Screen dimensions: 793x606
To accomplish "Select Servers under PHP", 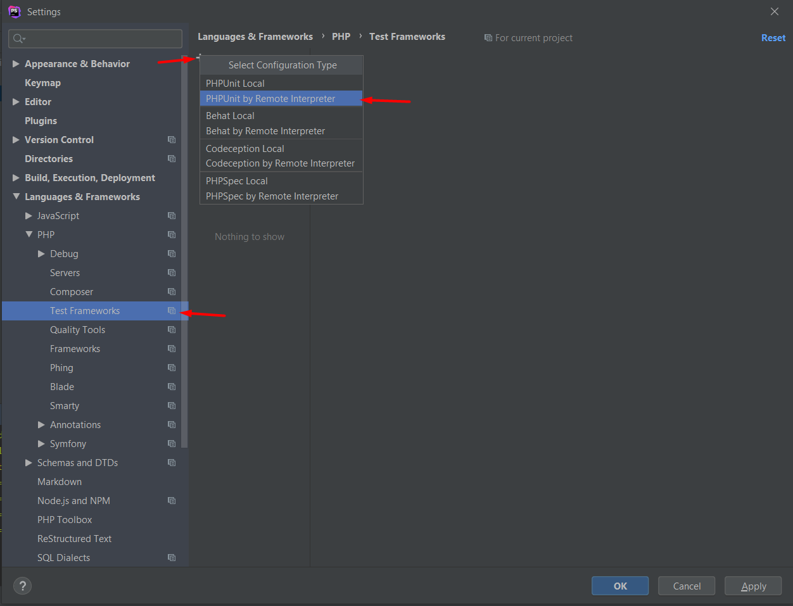I will (65, 273).
